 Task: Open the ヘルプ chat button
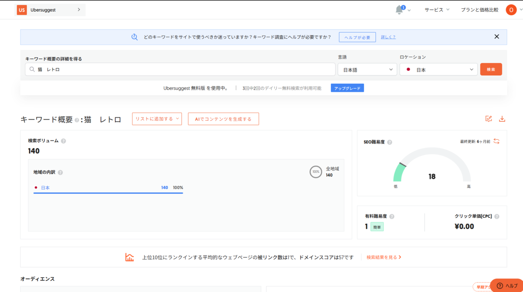click(506, 285)
